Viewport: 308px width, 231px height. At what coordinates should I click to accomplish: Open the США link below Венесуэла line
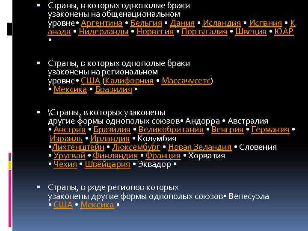point(63,204)
